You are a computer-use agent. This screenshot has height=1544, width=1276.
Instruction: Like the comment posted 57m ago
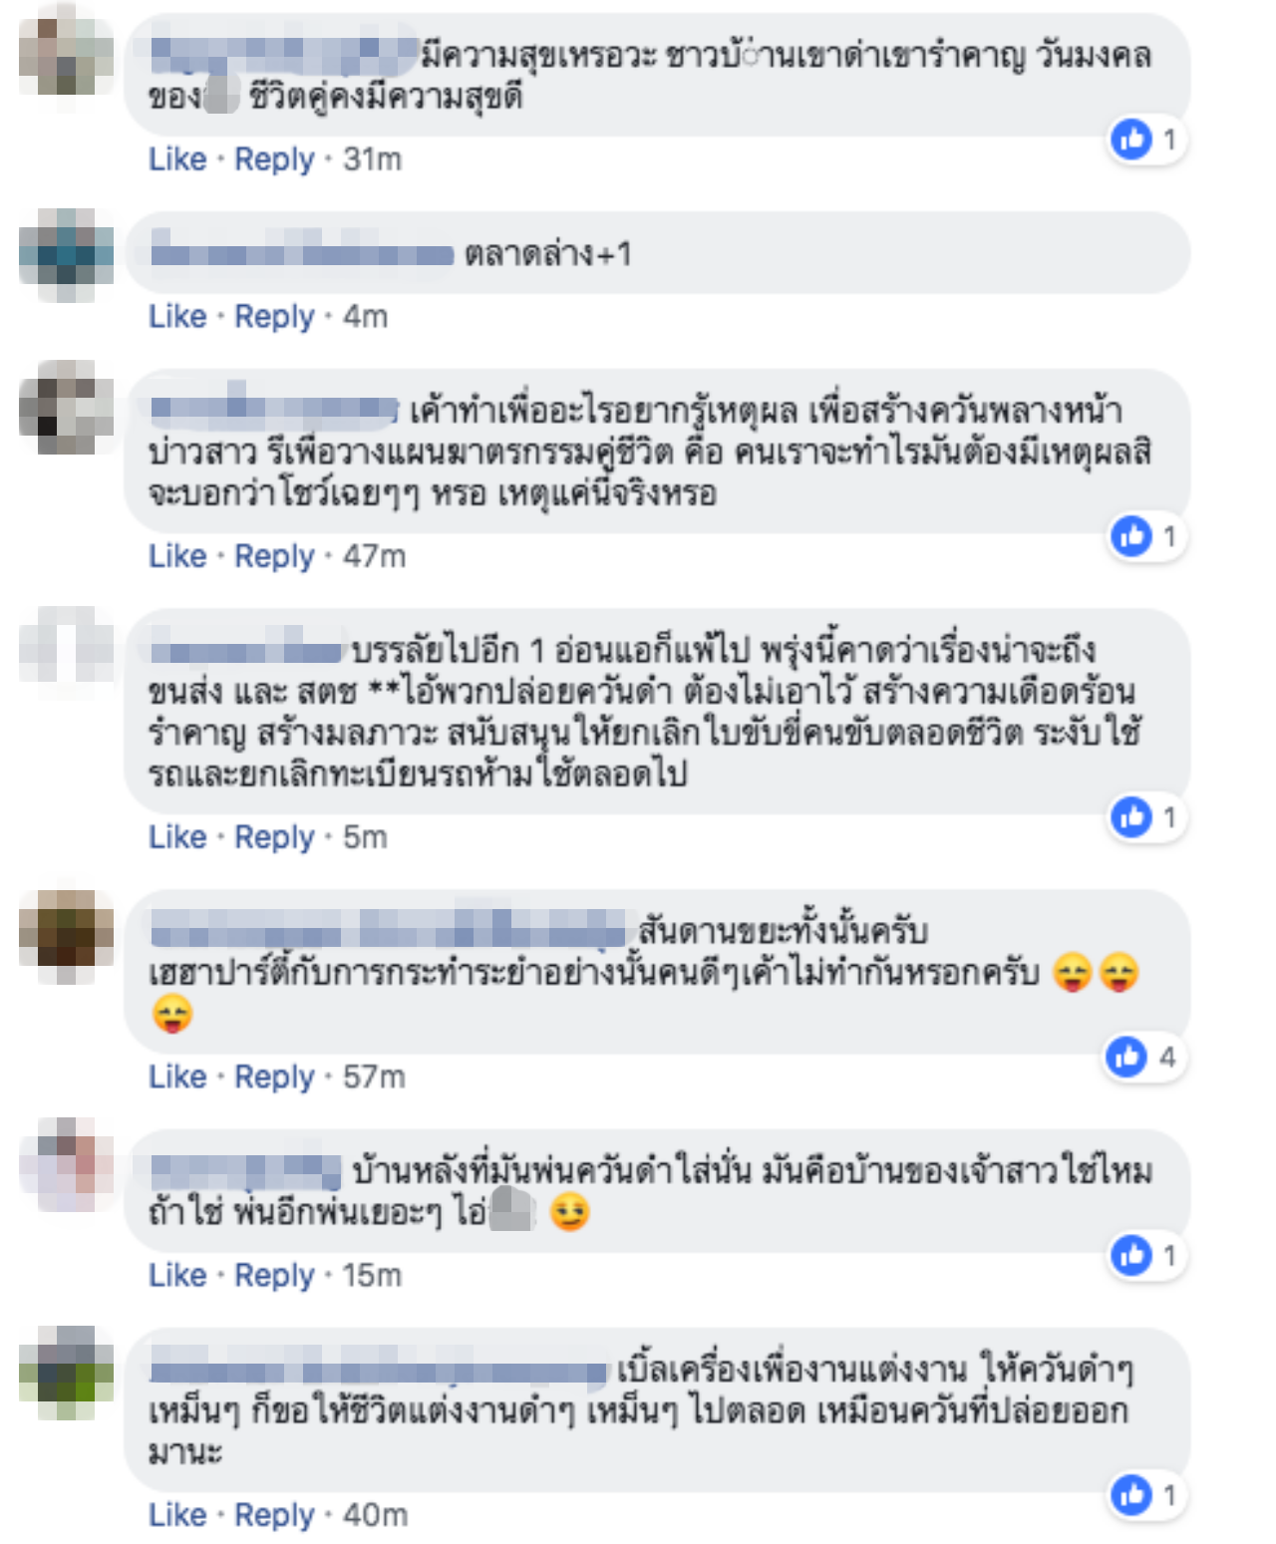tap(177, 1077)
